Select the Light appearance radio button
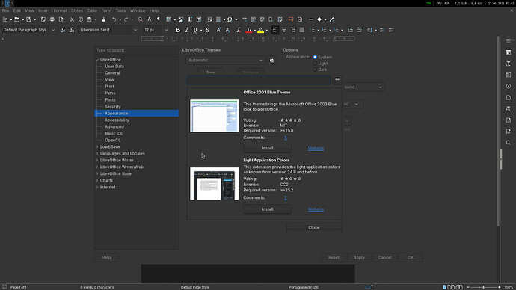This screenshot has height=290, width=516. click(x=315, y=63)
